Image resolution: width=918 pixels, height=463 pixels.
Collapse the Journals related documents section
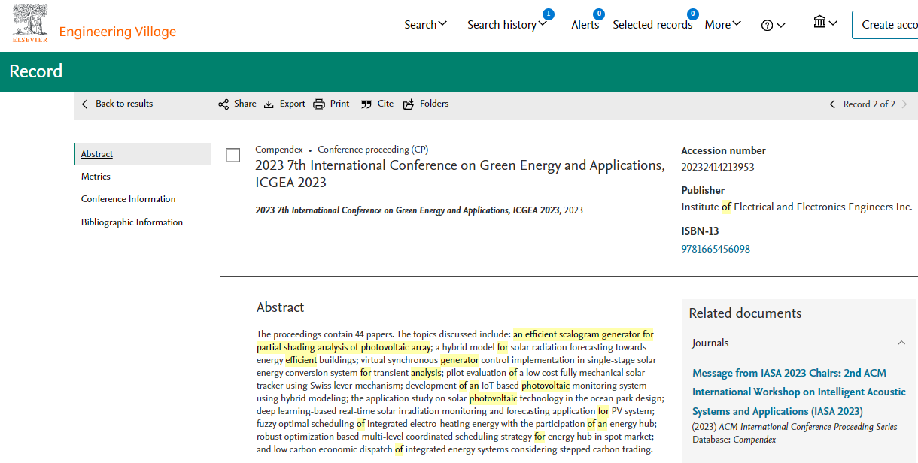point(901,343)
